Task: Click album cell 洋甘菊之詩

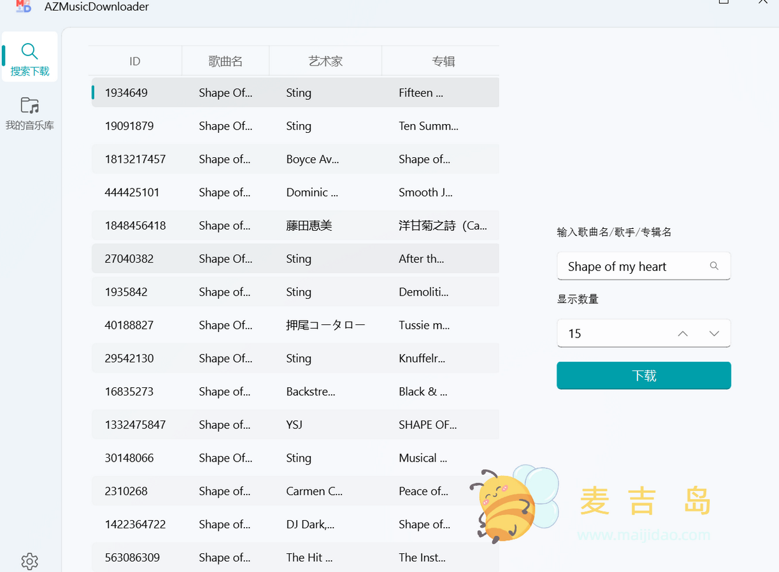Action: coord(442,225)
